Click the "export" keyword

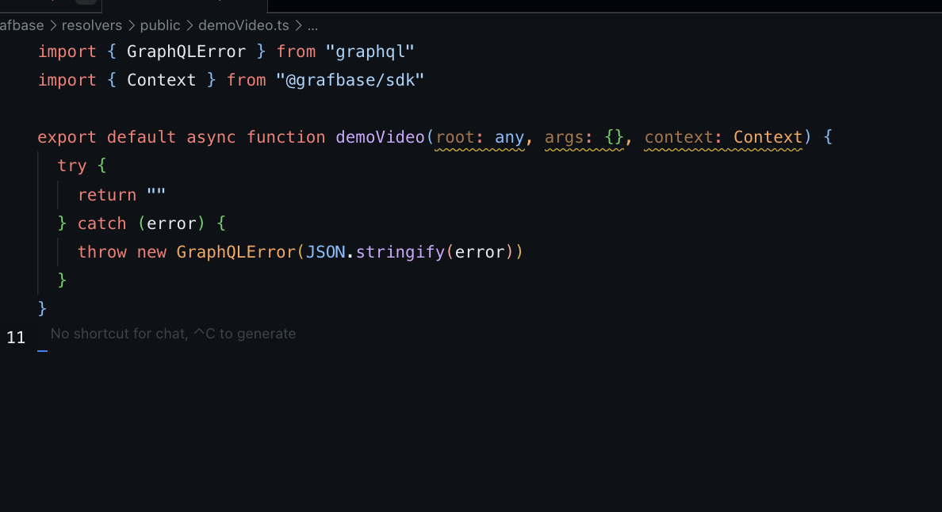(67, 137)
